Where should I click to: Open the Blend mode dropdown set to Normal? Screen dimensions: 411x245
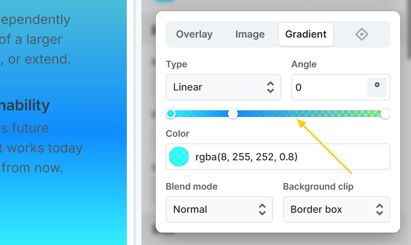click(219, 209)
